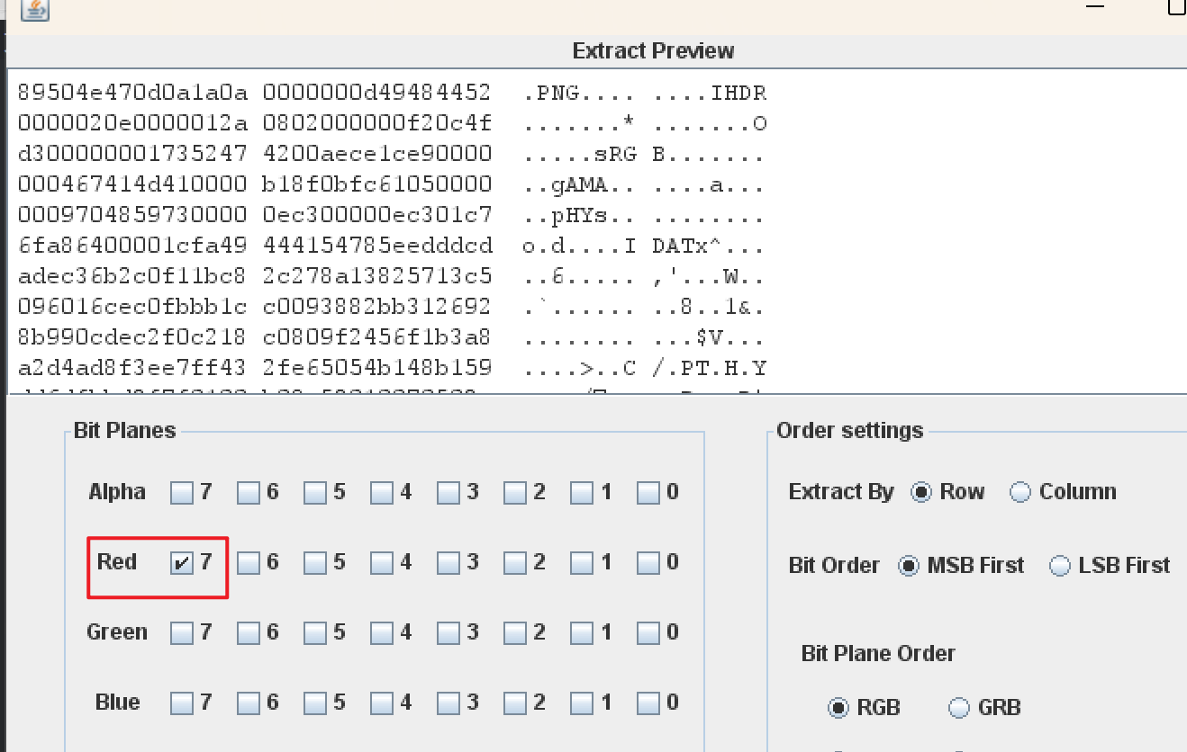The height and width of the screenshot is (752, 1187).
Task: Enable Alpha bit plane 1 checkbox
Action: click(582, 493)
